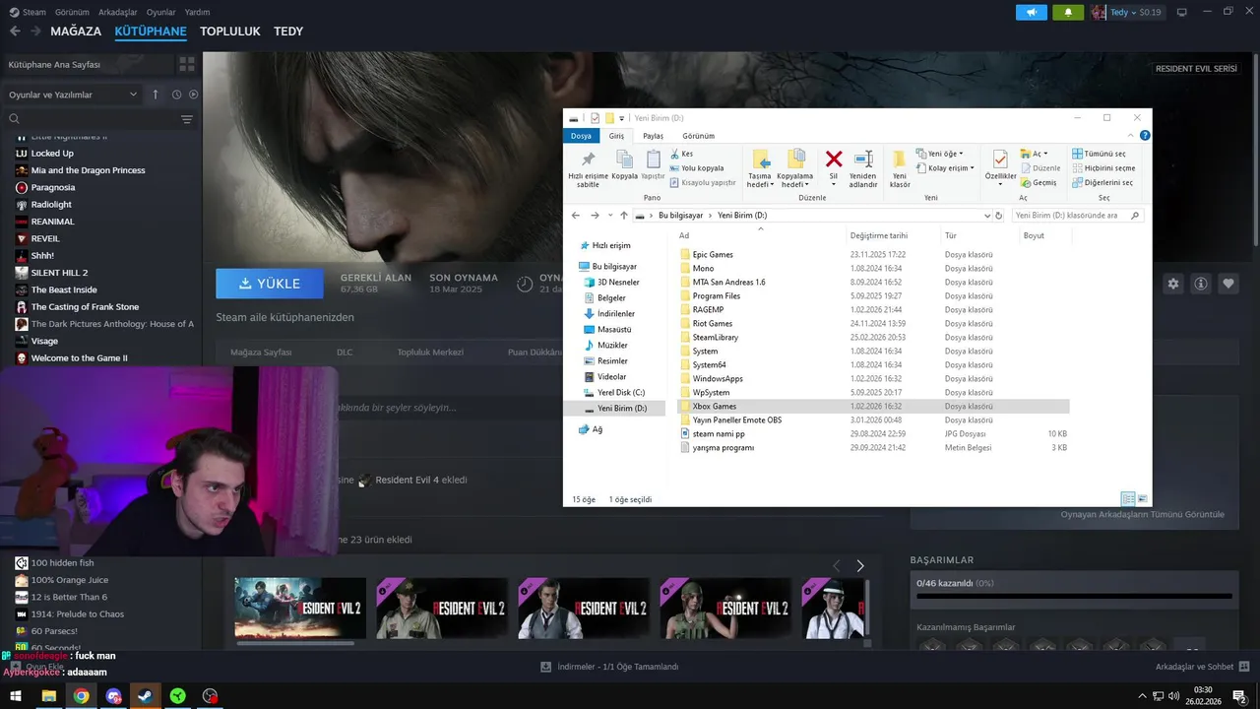The height and width of the screenshot is (709, 1260).
Task: Open Kolay erişim dropdown
Action: tap(945, 168)
